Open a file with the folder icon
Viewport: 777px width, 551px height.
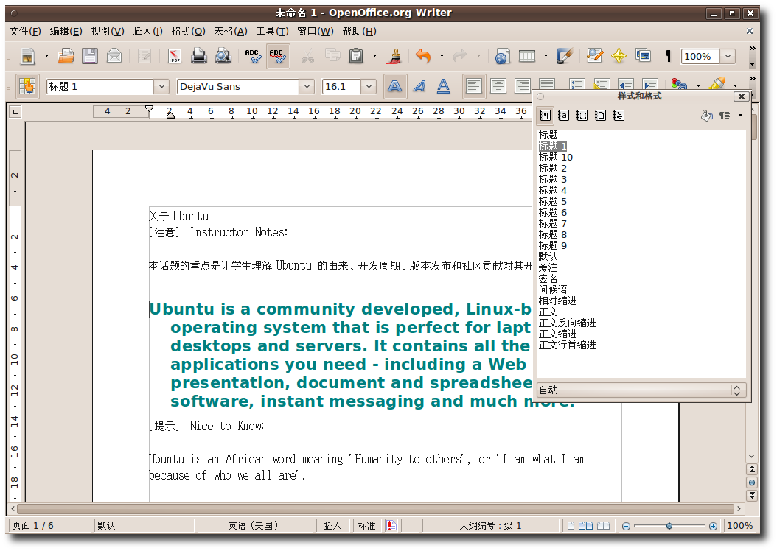click(66, 56)
